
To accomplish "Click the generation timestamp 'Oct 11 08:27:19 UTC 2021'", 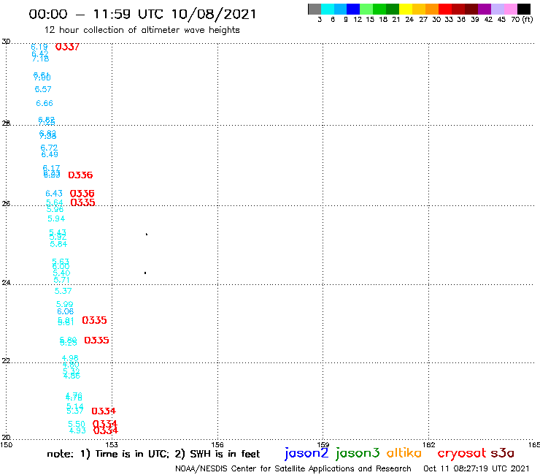I will (x=476, y=468).
